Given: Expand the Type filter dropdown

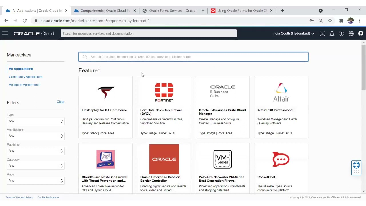Looking at the screenshot, I should click(35, 121).
